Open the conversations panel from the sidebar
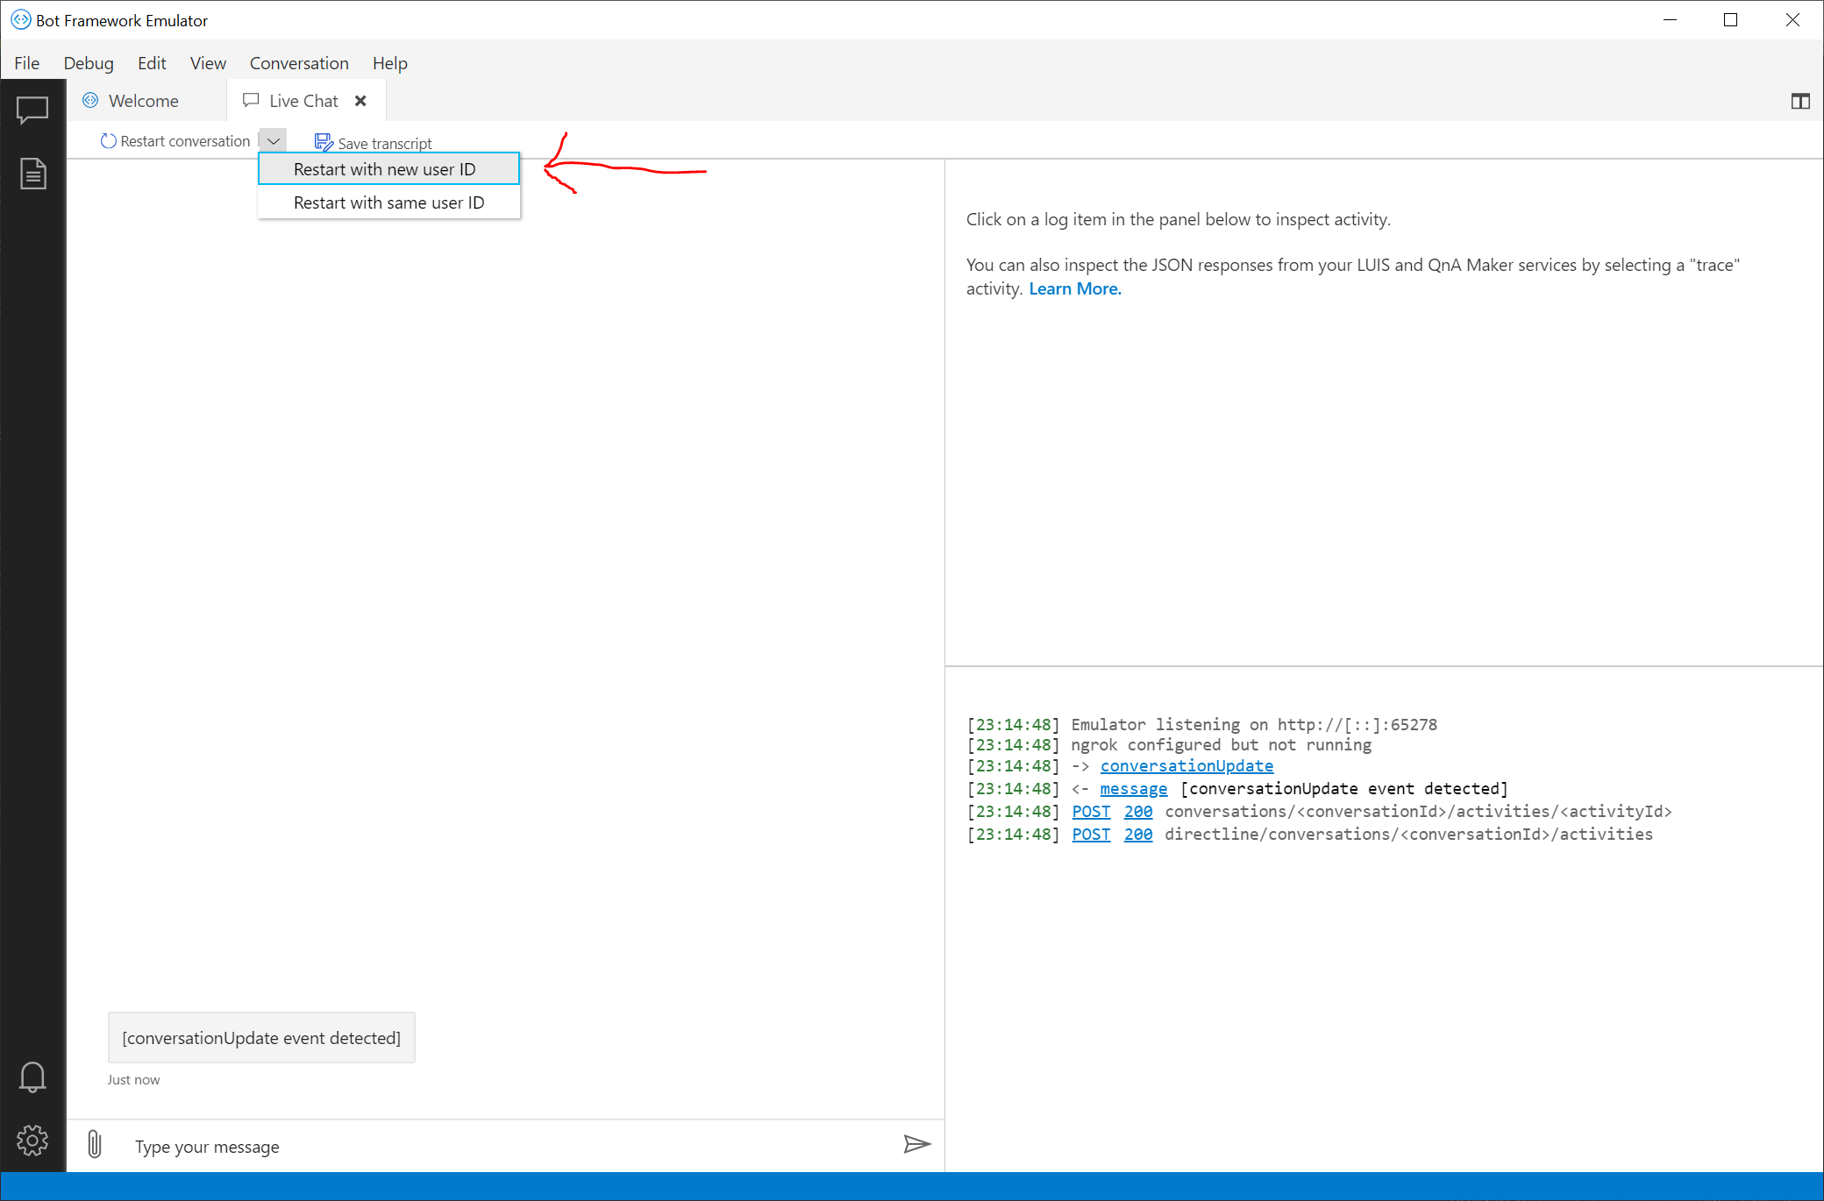Image resolution: width=1824 pixels, height=1201 pixels. 32,110
